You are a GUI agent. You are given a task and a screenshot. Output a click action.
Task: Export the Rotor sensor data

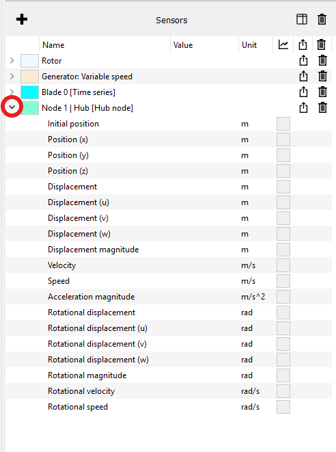pos(303,61)
